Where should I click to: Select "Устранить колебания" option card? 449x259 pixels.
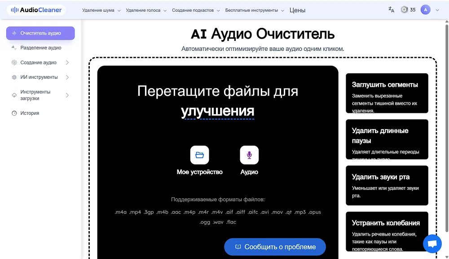click(387, 232)
